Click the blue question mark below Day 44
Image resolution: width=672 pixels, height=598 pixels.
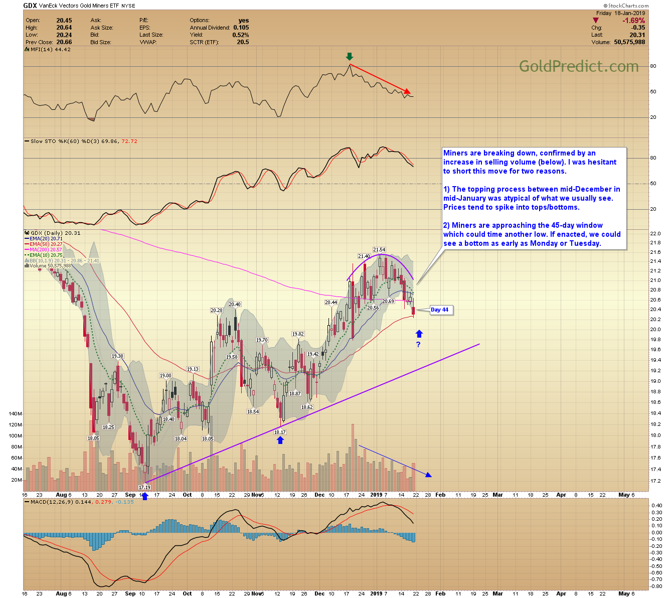(x=418, y=344)
